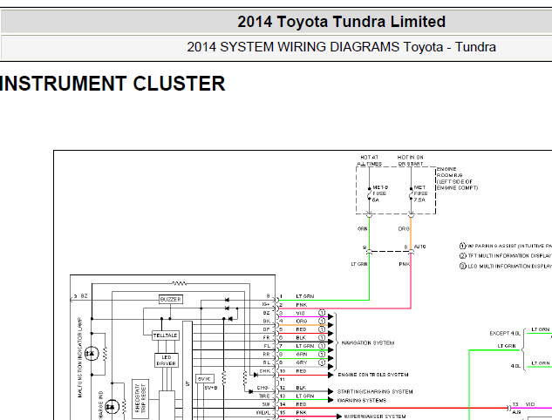This screenshot has width=552, height=420.
Task: Click the 'TELLTALE' block
Action: 166,335
